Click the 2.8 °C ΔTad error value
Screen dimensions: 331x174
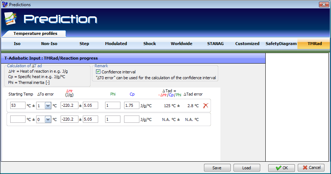[193, 106]
